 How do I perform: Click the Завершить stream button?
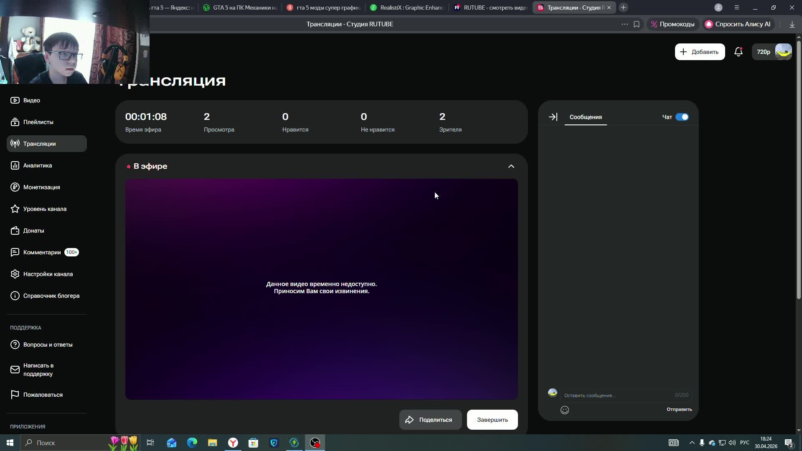(x=492, y=420)
